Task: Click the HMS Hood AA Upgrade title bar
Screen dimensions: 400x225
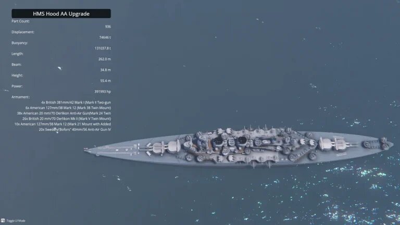Action: tap(61, 14)
